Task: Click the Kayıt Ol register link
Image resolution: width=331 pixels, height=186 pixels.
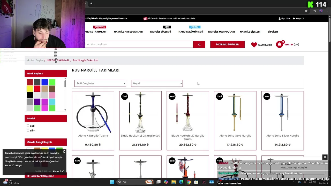Action: [x=300, y=19]
